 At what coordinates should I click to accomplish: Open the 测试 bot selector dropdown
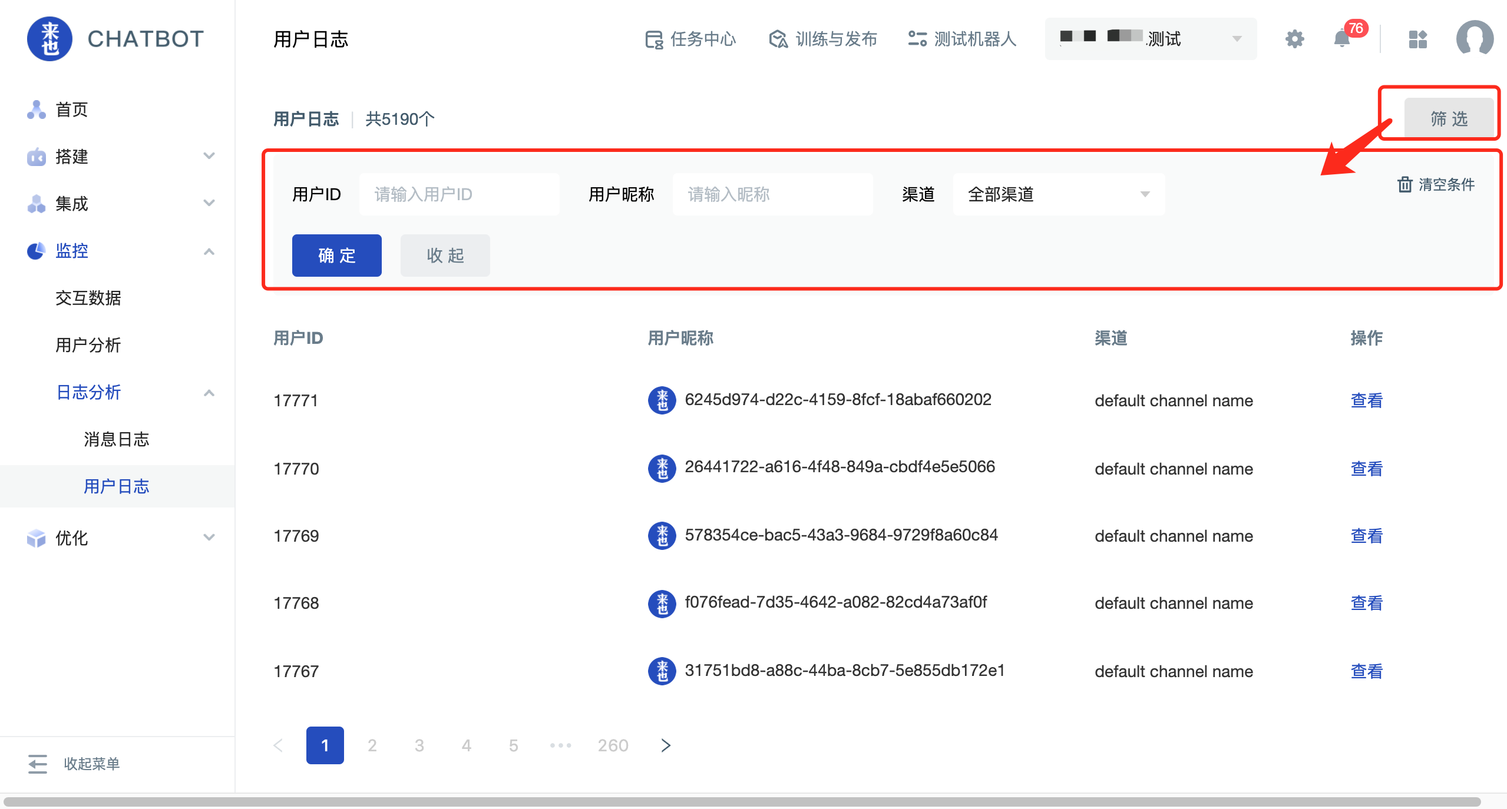[x=1151, y=39]
